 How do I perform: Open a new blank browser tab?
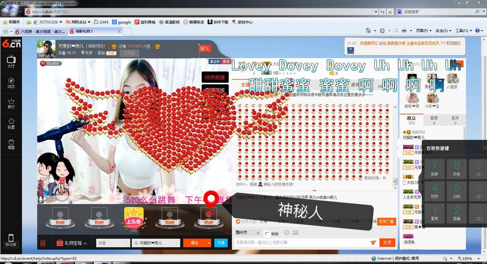pos(127,31)
